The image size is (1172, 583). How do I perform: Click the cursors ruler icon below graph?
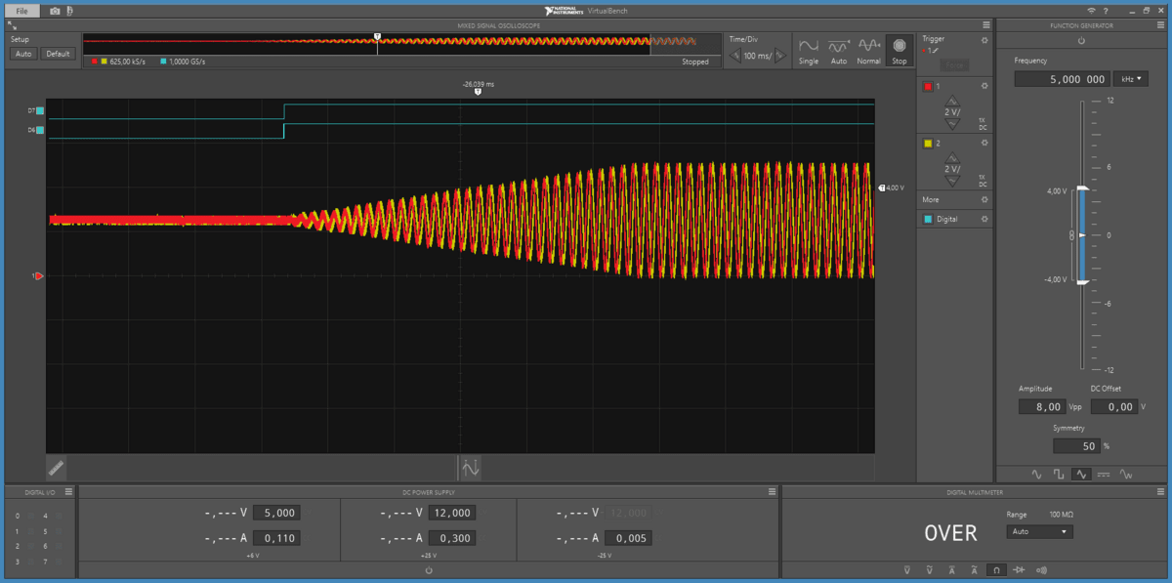(57, 467)
